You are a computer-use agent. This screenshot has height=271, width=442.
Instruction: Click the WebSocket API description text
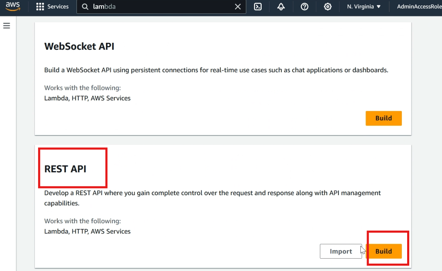pos(216,70)
